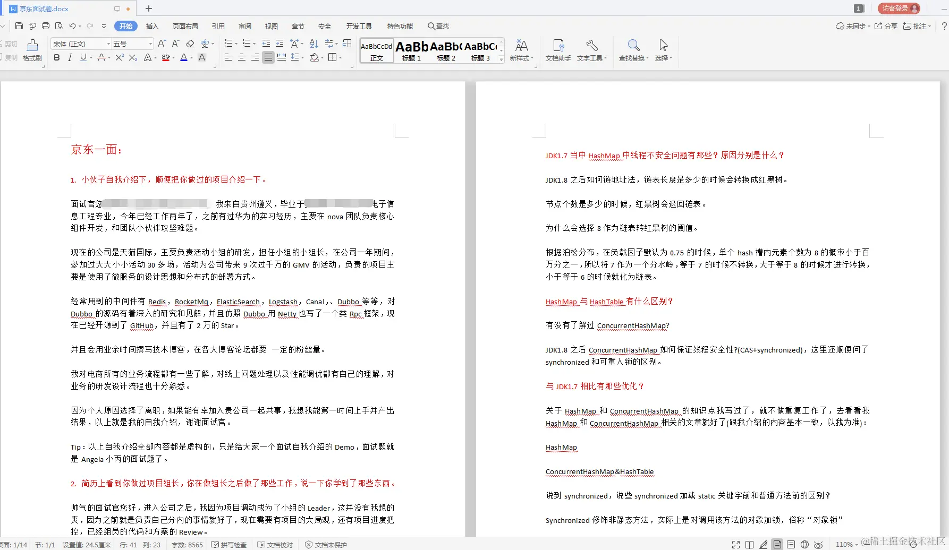The width and height of the screenshot is (949, 550).
Task: Expand the styles gallery more arrow
Action: (501, 59)
